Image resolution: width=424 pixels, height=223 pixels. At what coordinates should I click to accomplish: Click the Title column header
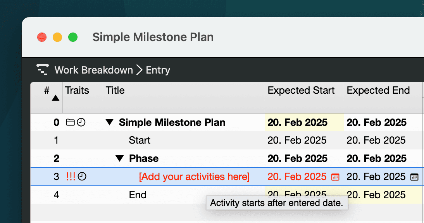coord(115,90)
